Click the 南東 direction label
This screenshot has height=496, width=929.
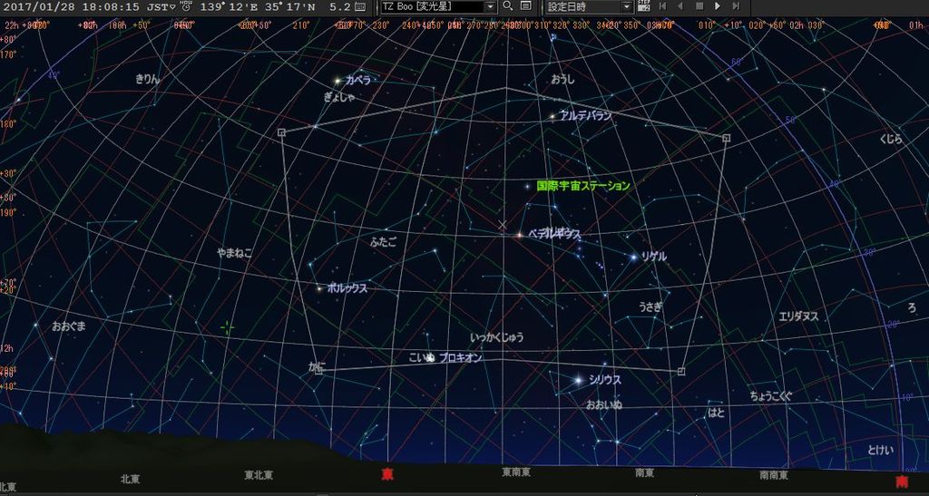(x=645, y=473)
